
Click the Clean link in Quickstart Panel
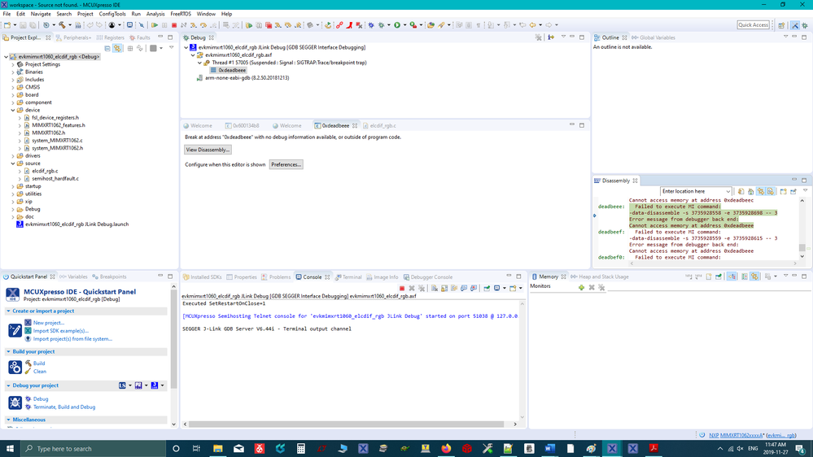coord(40,372)
